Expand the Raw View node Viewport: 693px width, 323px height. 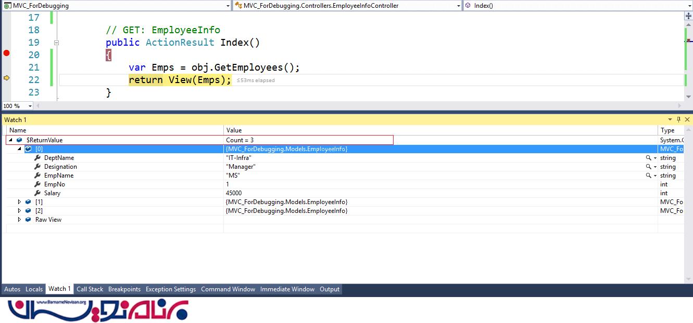coord(20,220)
